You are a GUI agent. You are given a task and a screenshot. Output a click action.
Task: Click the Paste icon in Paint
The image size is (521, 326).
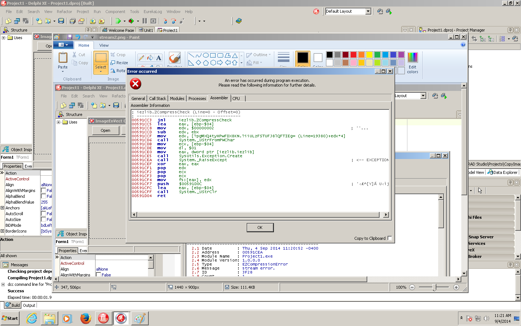pos(63,58)
